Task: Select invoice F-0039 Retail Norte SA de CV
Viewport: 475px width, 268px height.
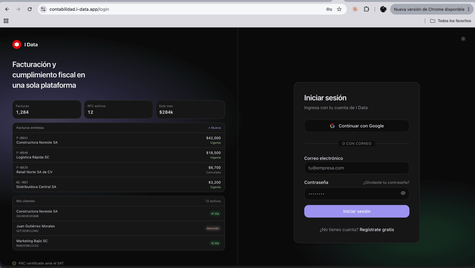Action: point(118,170)
